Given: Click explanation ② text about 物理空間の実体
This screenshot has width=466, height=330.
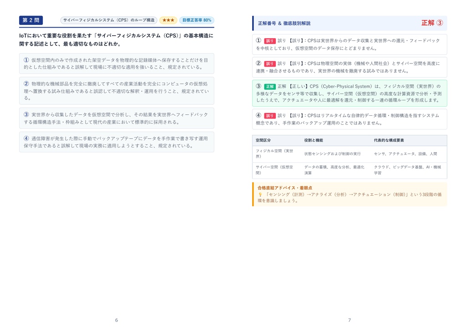Looking at the screenshot, I should click(x=348, y=67).
